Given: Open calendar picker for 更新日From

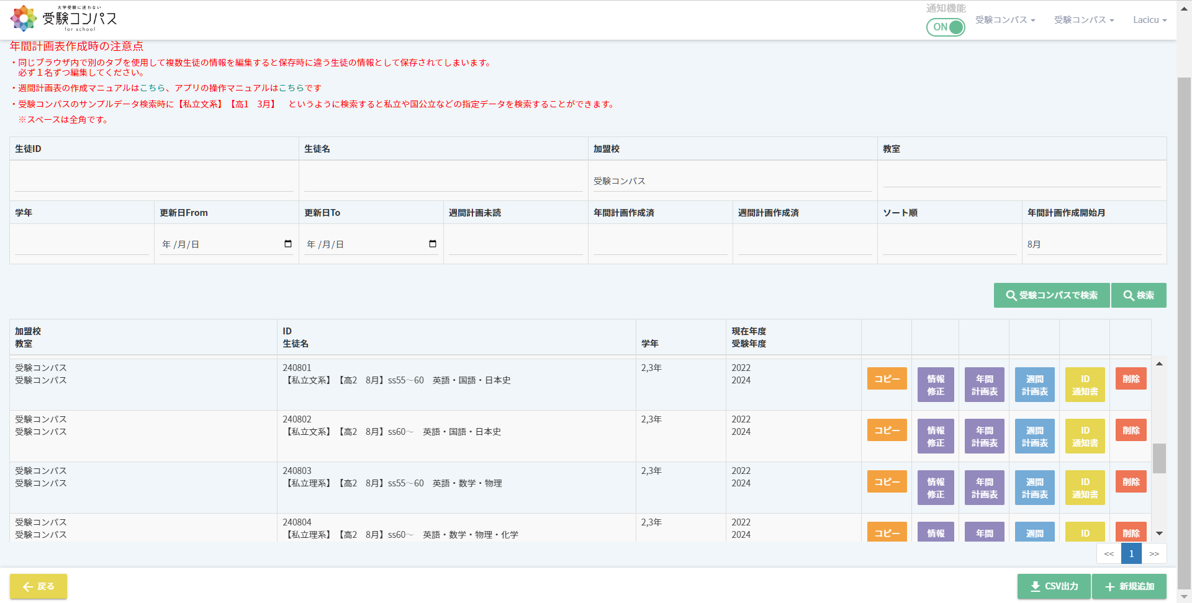Looking at the screenshot, I should [x=288, y=244].
